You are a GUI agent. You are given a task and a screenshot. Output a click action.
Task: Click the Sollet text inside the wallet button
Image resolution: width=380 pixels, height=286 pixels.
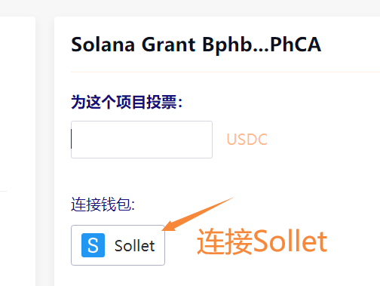[x=134, y=246]
